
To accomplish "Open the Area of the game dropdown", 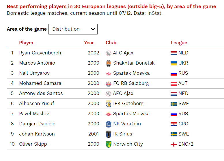I will [x=73, y=29].
